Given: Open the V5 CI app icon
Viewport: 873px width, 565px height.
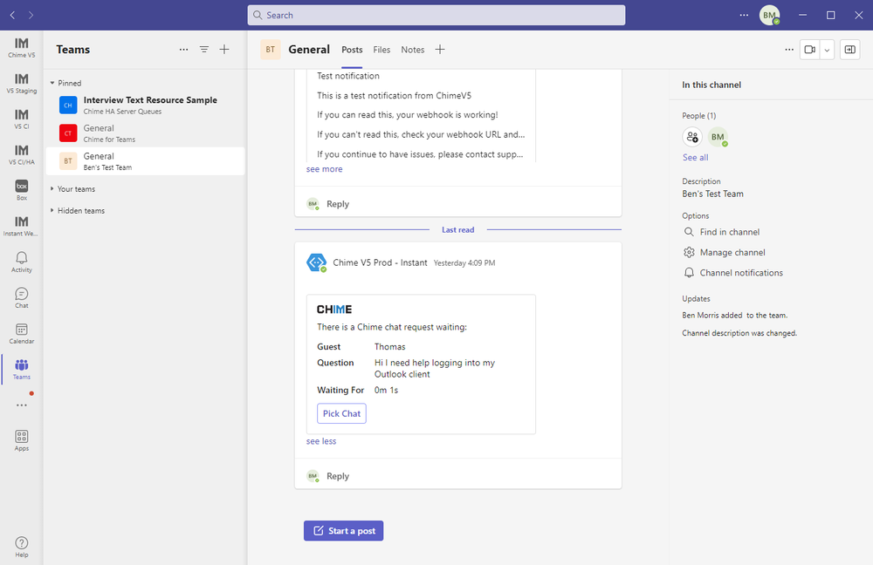Looking at the screenshot, I should point(21,119).
